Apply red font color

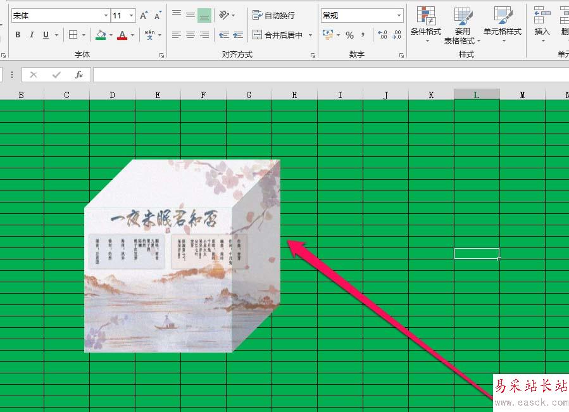[x=122, y=35]
